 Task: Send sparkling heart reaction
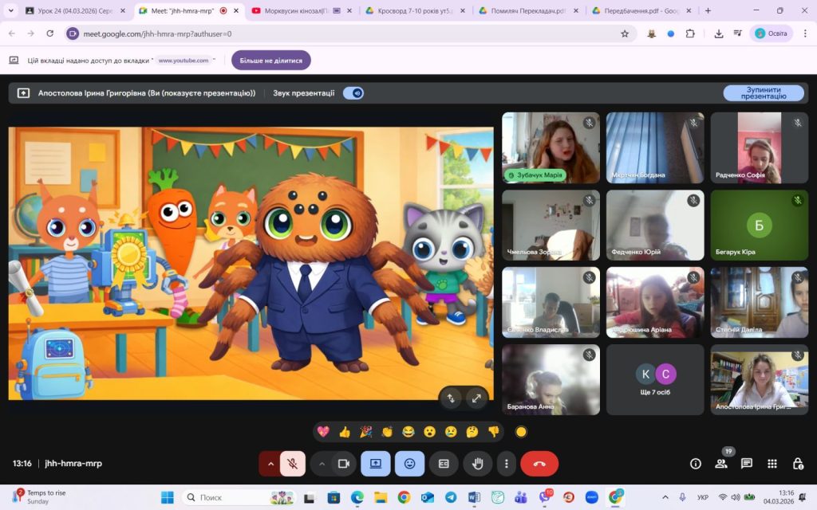323,431
